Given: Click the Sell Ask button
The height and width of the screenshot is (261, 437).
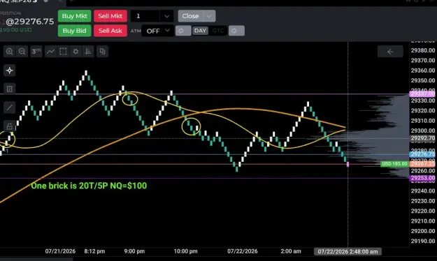Looking at the screenshot, I should (110, 31).
